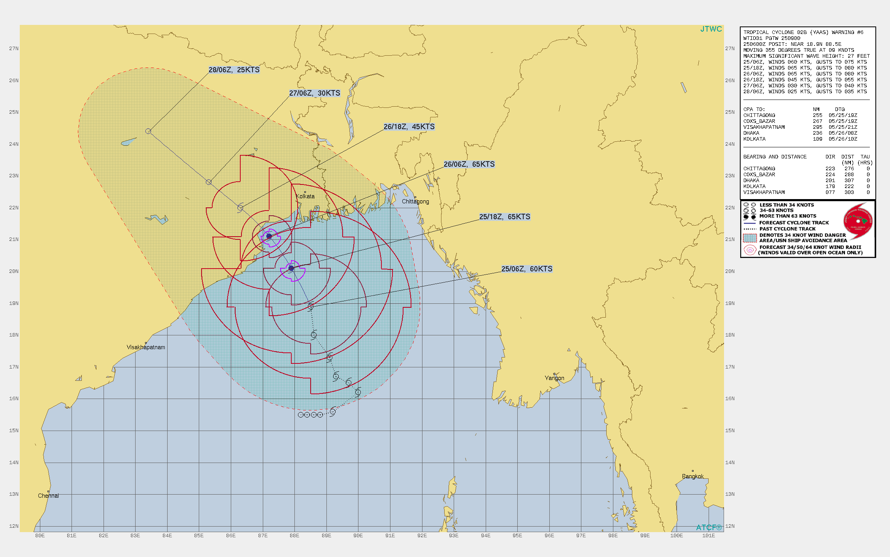The height and width of the screenshot is (557, 890).
Task: Click the Chittagong city label
Action: 415,201
